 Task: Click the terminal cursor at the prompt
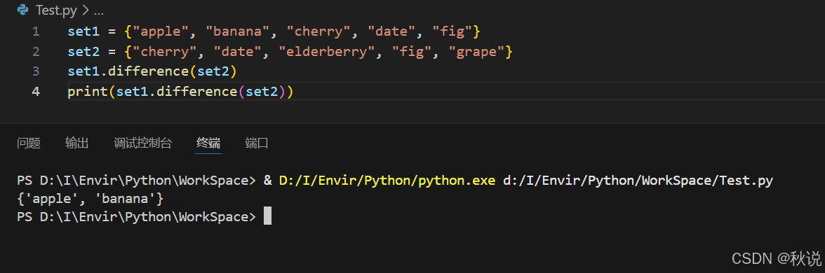[267, 216]
